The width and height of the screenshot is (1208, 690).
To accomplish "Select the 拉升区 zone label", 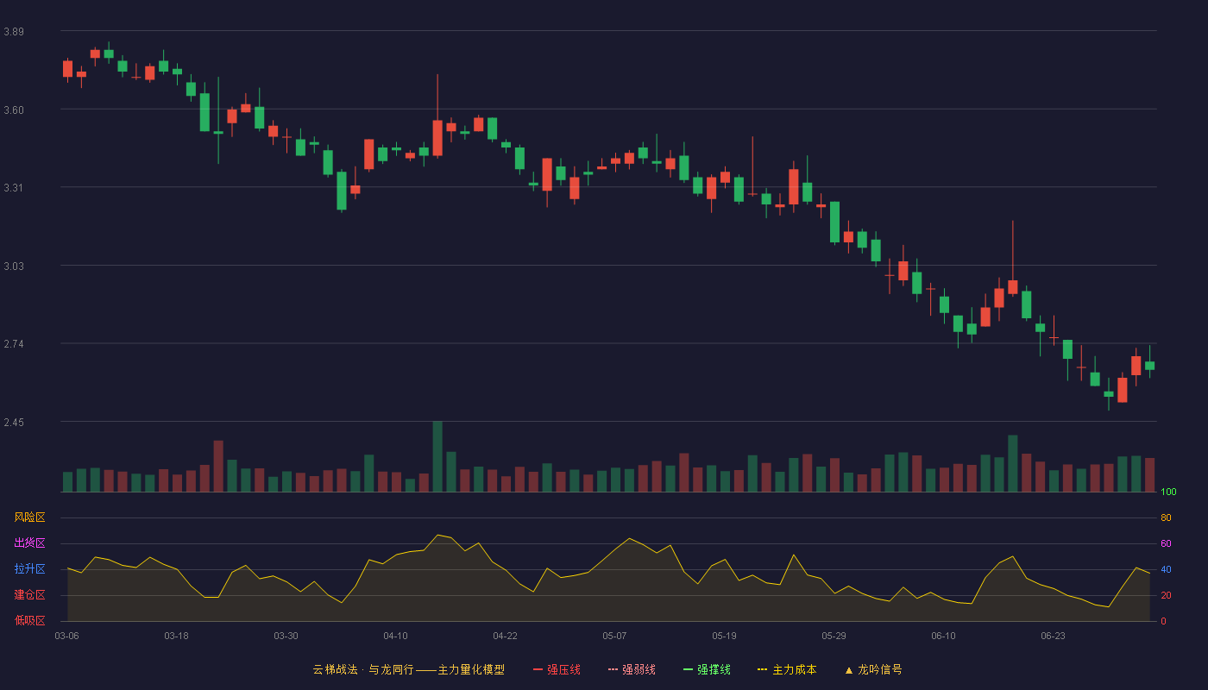I will [x=29, y=569].
